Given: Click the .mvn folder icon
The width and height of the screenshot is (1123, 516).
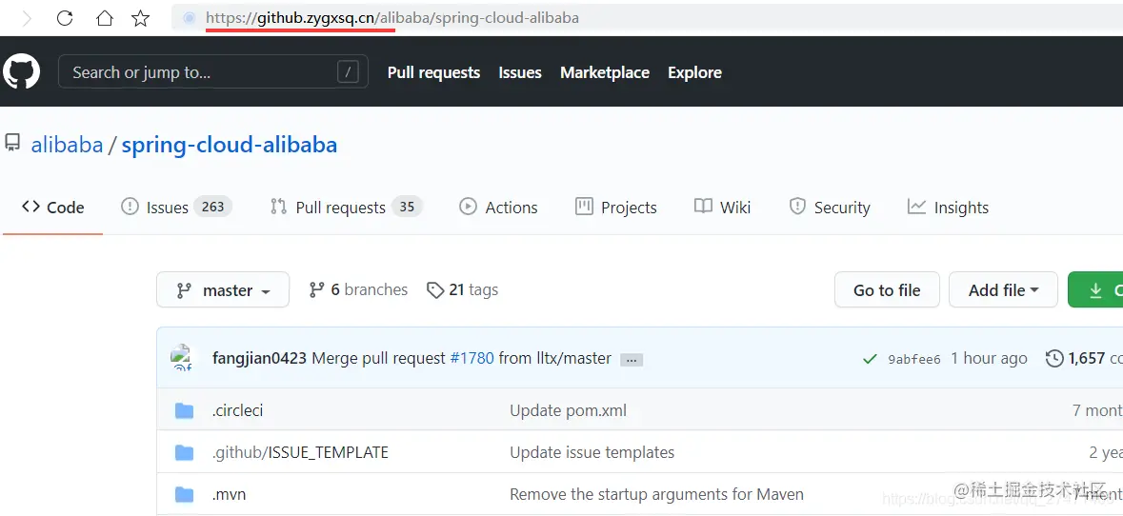Looking at the screenshot, I should coord(185,494).
